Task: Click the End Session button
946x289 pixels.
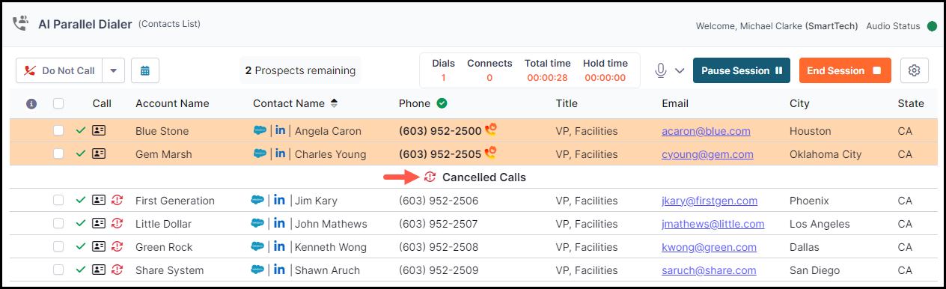Action: click(x=845, y=70)
